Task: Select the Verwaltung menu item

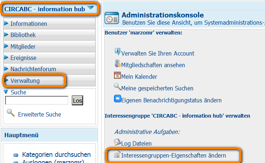Action: click(25, 80)
